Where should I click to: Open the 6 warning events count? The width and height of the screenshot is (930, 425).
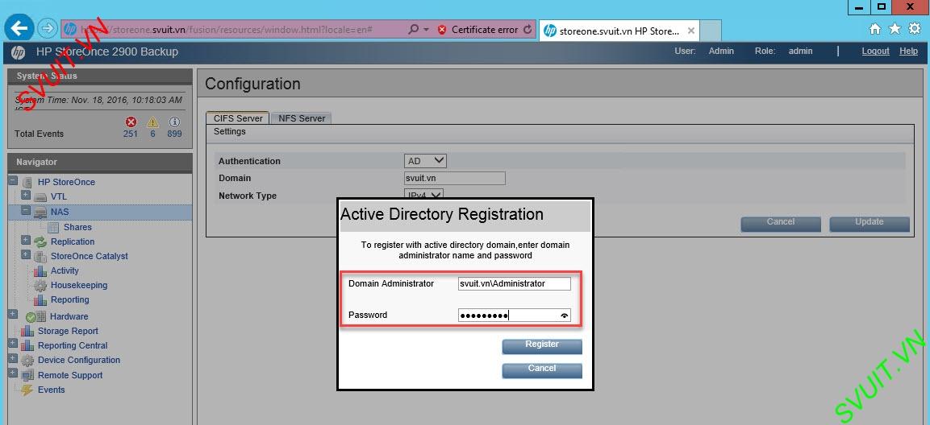pos(153,134)
